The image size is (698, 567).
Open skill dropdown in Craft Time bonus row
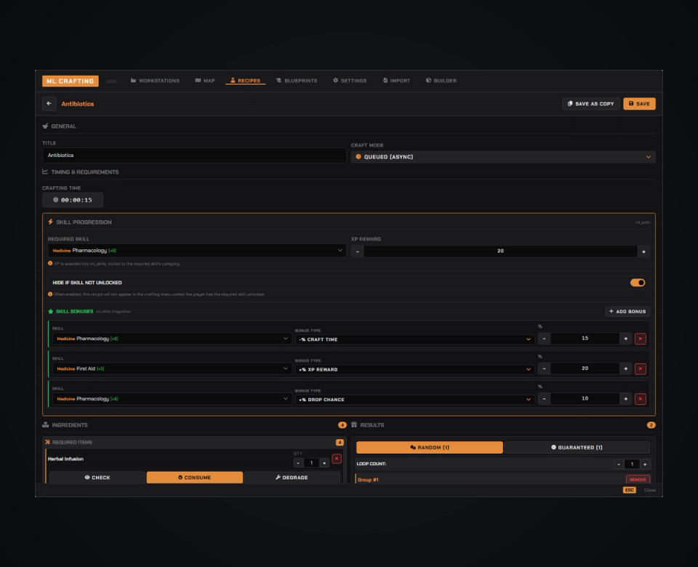point(172,339)
